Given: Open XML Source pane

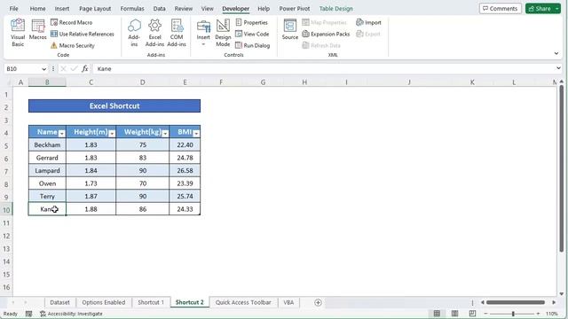Looking at the screenshot, I should [290, 29].
